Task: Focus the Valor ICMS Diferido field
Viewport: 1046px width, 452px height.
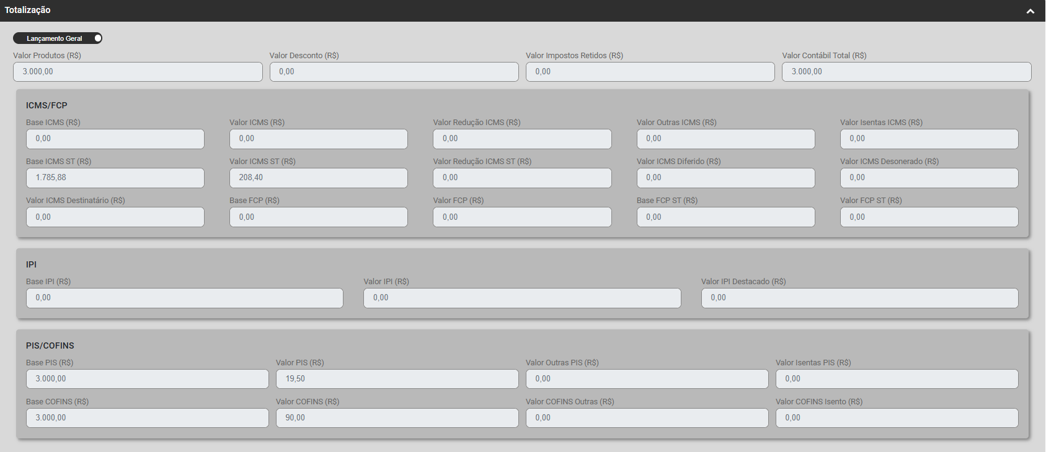Action: pyautogui.click(x=725, y=178)
